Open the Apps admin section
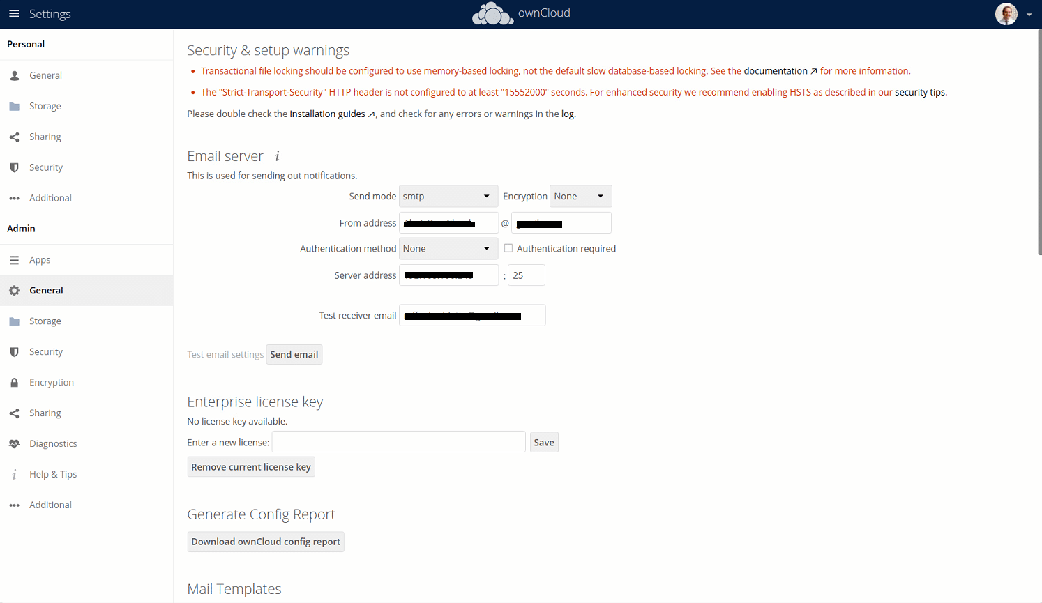This screenshot has width=1042, height=603. coord(86,260)
